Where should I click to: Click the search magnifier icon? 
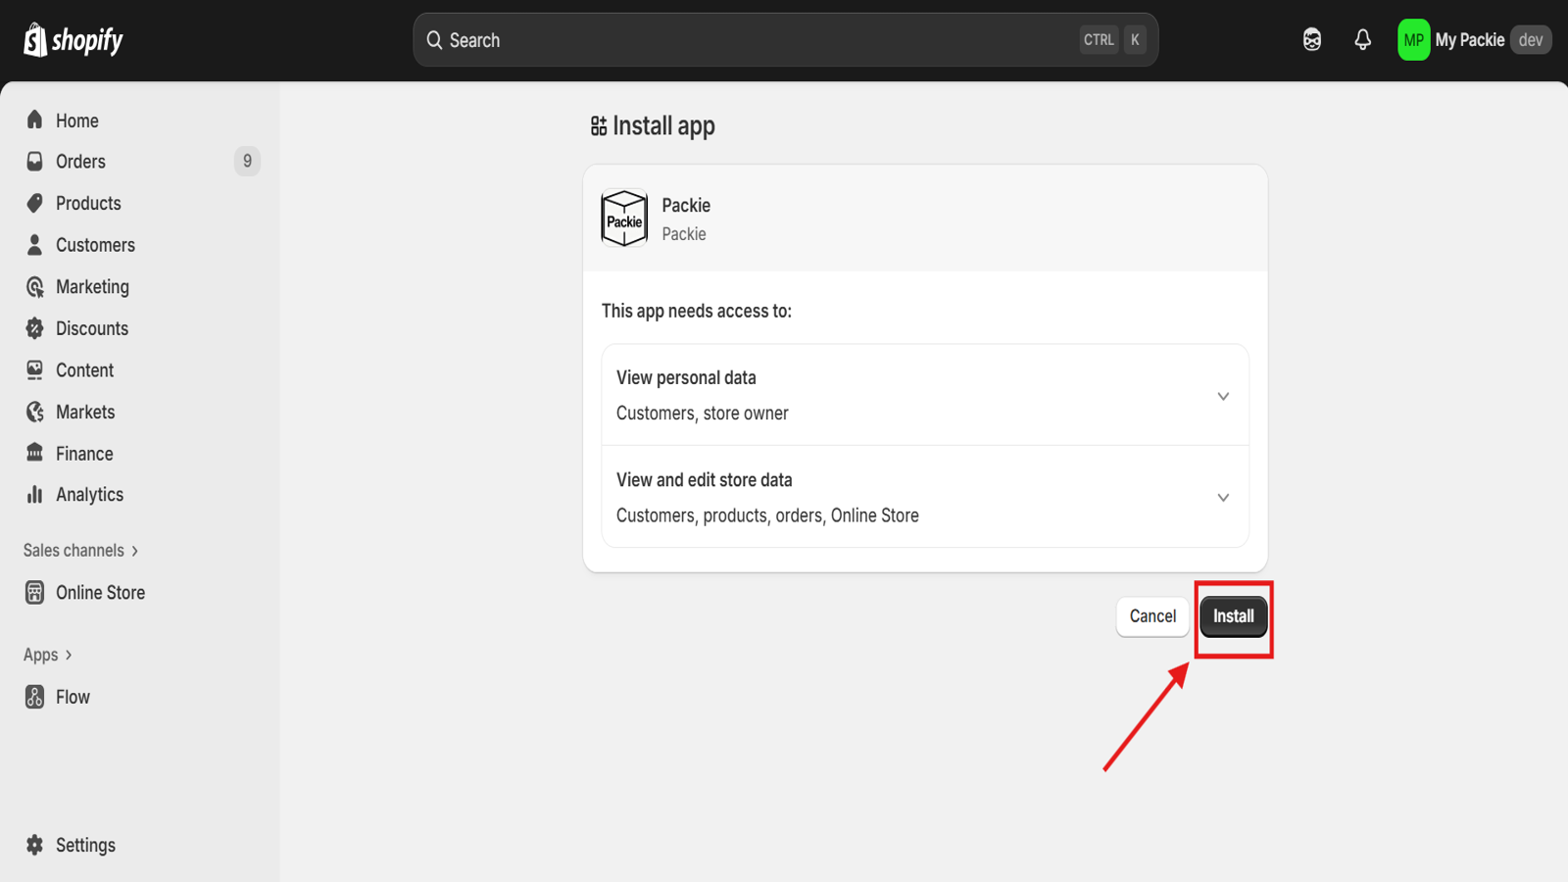coord(434,40)
